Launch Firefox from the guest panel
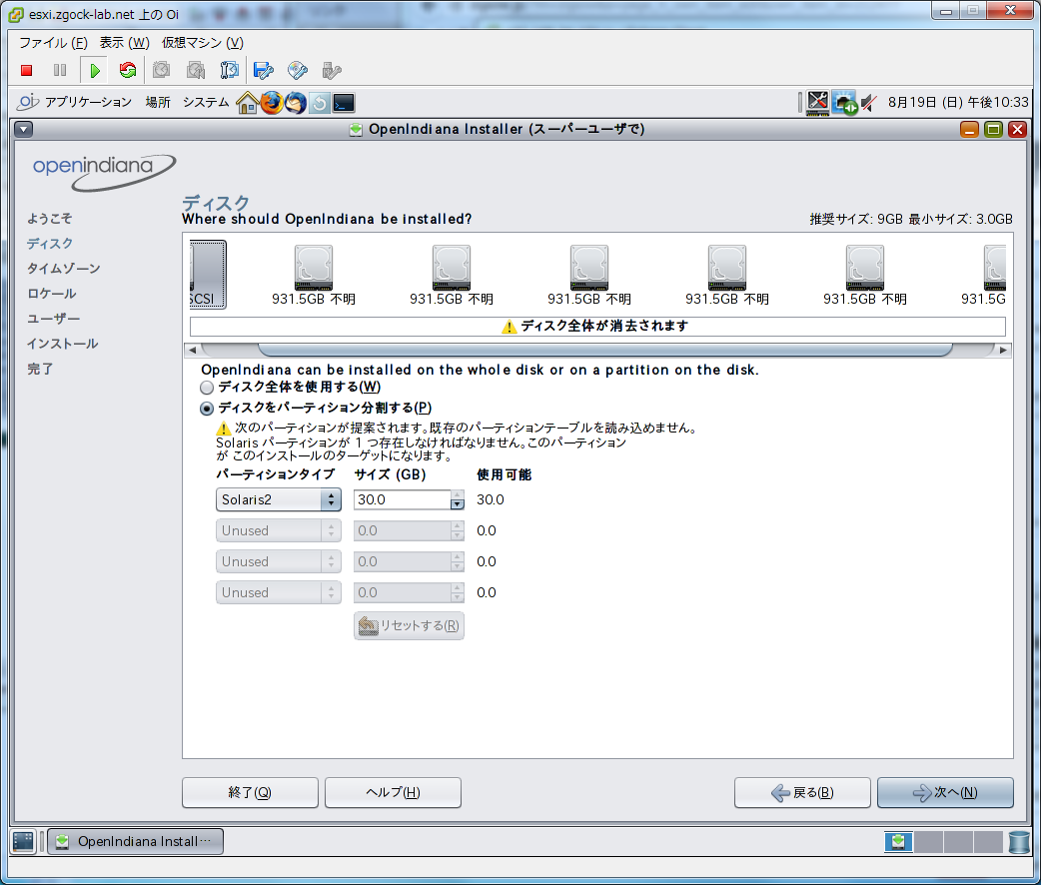The width and height of the screenshot is (1041, 885). pos(272,103)
